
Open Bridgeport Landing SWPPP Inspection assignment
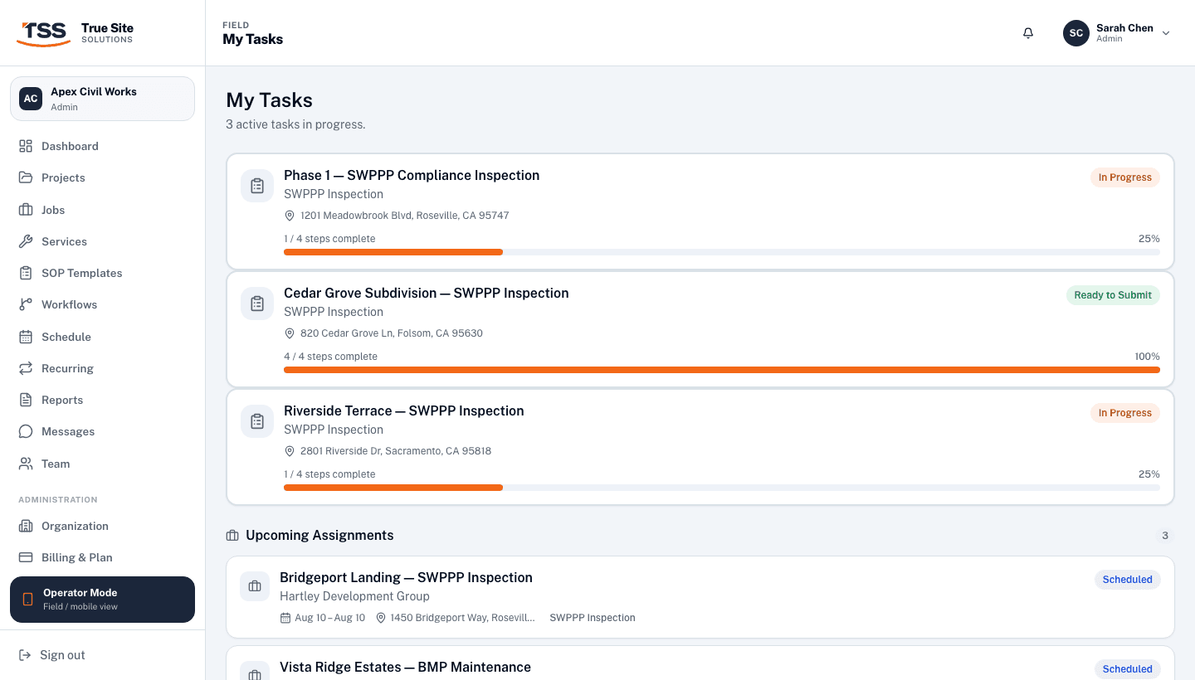click(x=700, y=597)
